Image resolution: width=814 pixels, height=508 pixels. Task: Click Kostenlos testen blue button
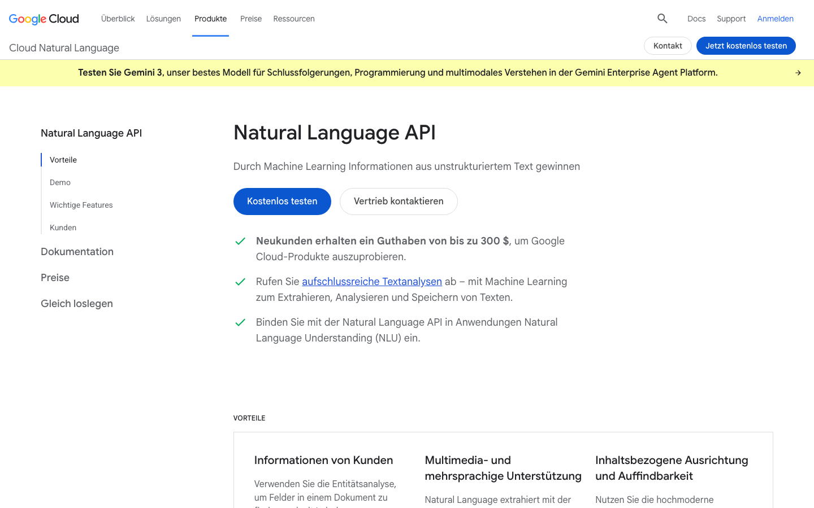(282, 202)
